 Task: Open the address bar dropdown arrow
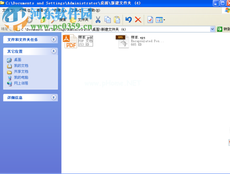click(x=213, y=29)
